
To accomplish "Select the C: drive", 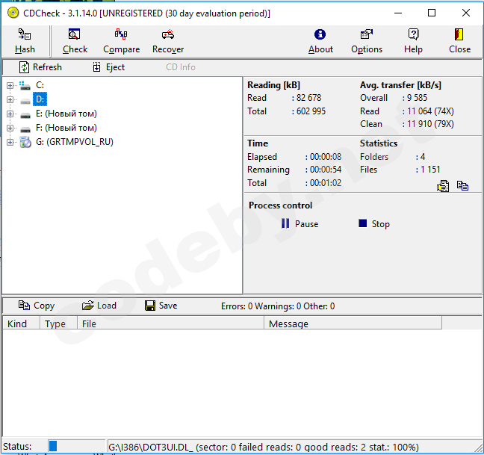I will click(x=40, y=85).
